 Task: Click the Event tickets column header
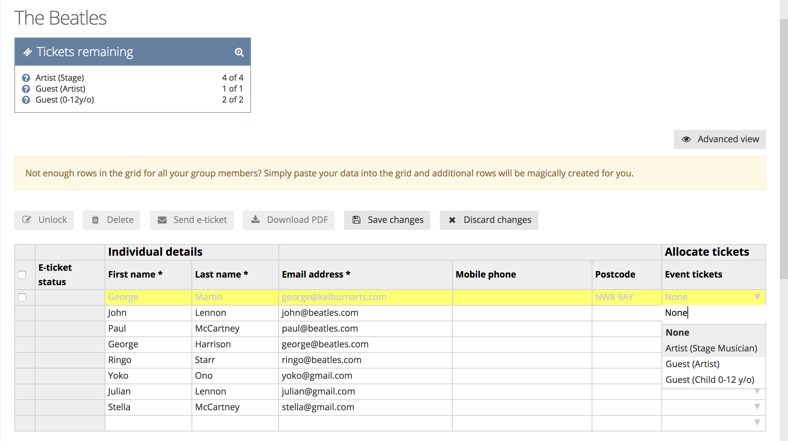click(714, 275)
